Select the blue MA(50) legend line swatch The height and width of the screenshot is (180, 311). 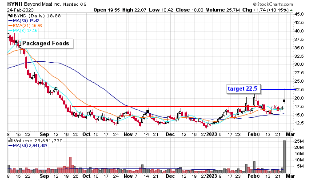10,20
